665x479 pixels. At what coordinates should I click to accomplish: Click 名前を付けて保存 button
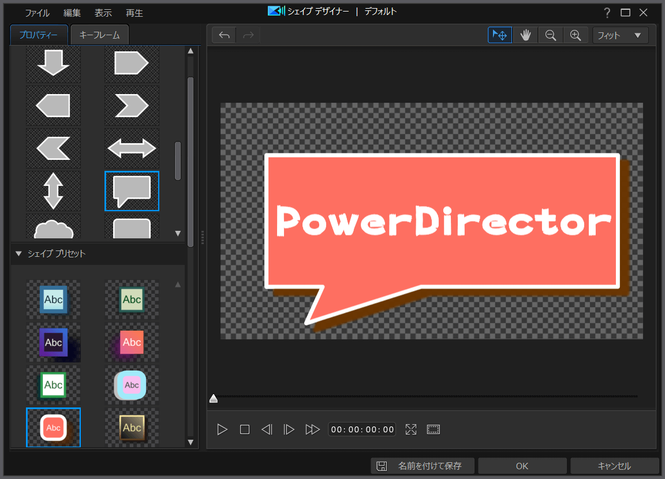[x=423, y=466]
